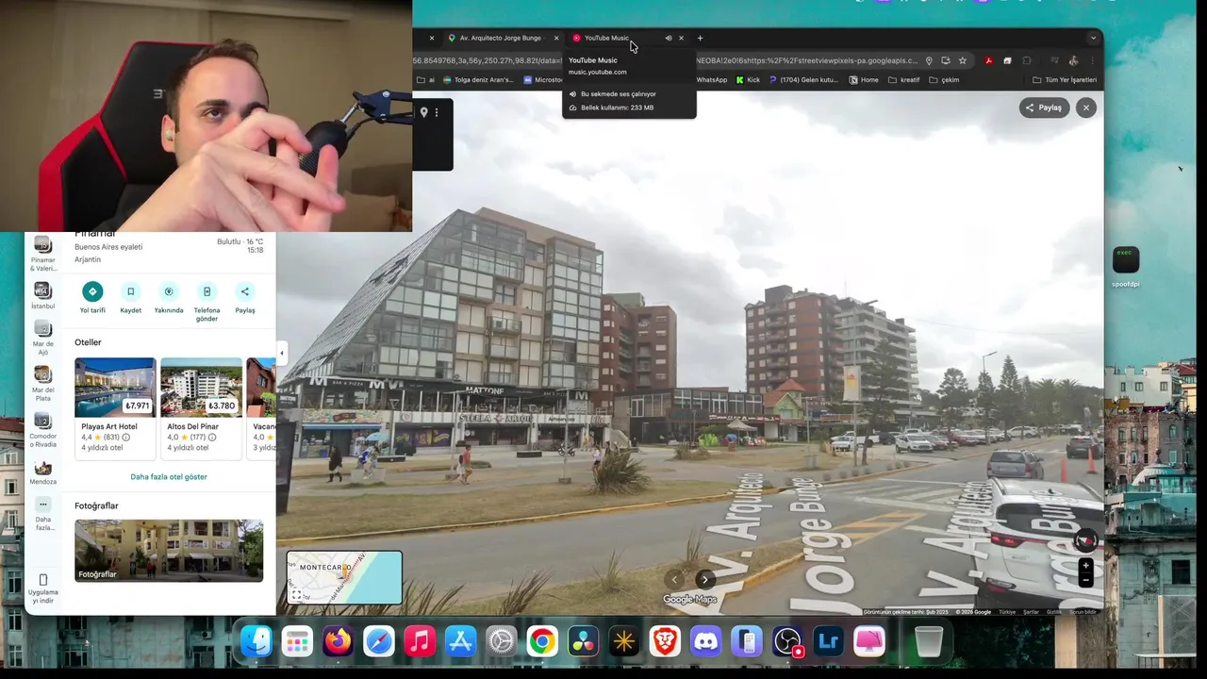Open WhatsApp bookmark

712,80
